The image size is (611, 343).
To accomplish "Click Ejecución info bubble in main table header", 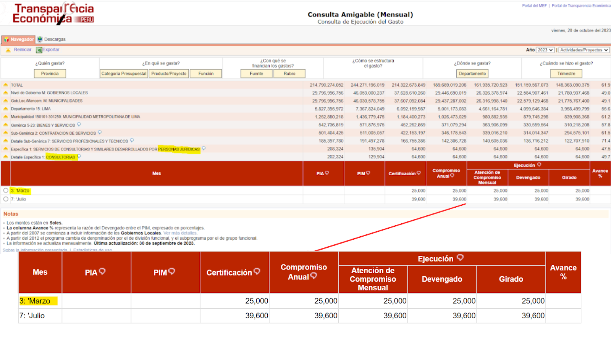I will tap(539, 165).
